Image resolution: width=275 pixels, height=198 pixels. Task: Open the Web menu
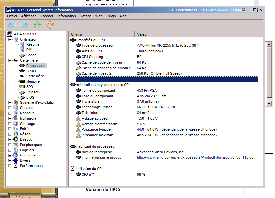99,16
